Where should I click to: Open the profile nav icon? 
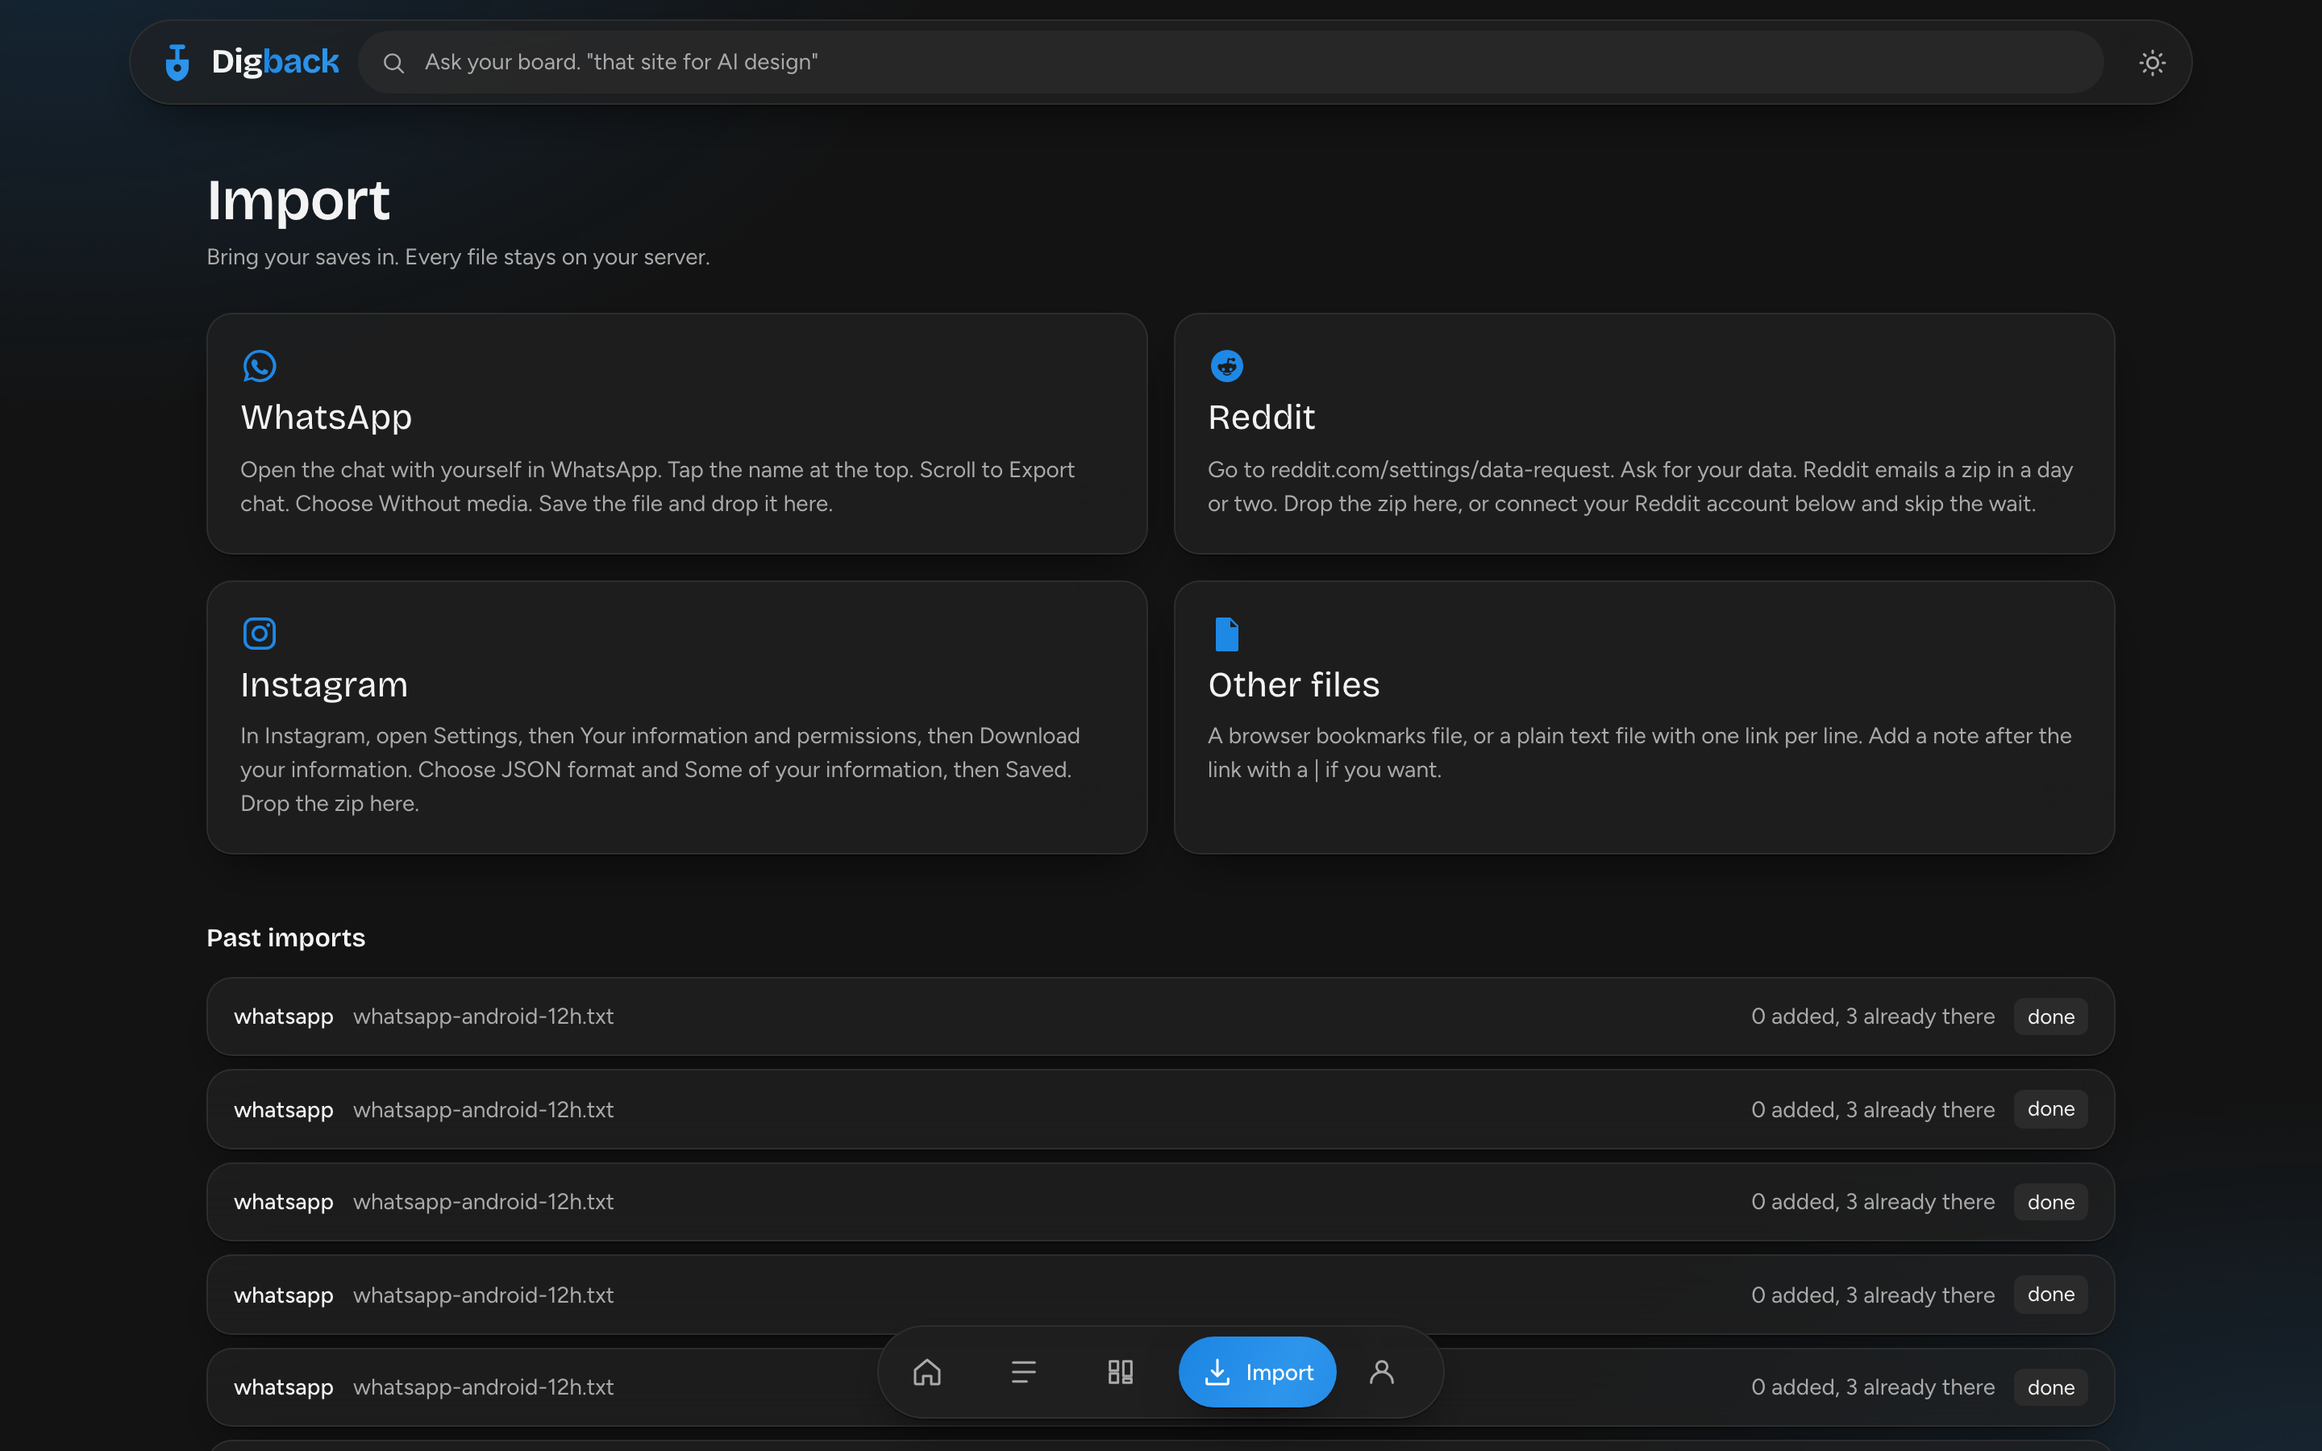pyautogui.click(x=1382, y=1372)
